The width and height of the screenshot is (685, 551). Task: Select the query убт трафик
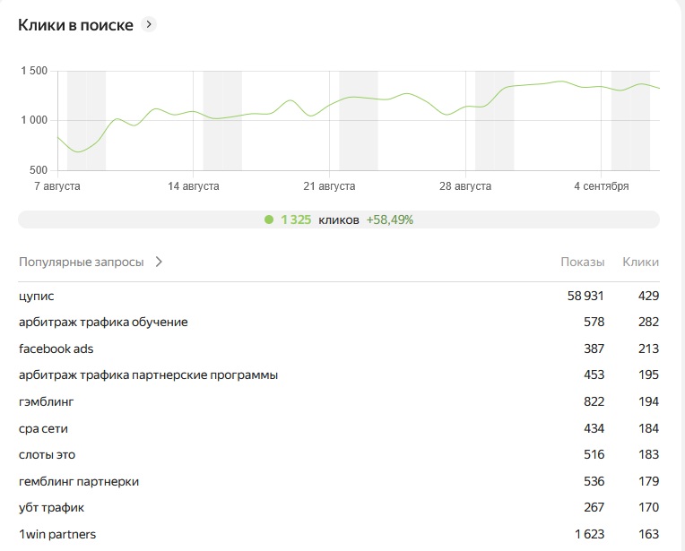point(51,508)
